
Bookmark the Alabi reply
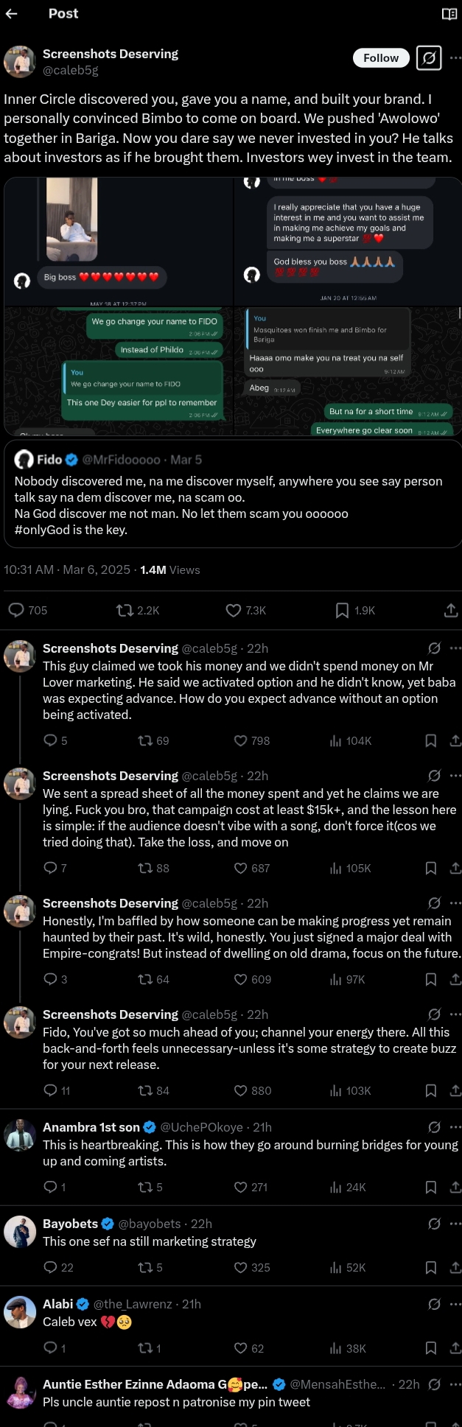click(x=431, y=1348)
